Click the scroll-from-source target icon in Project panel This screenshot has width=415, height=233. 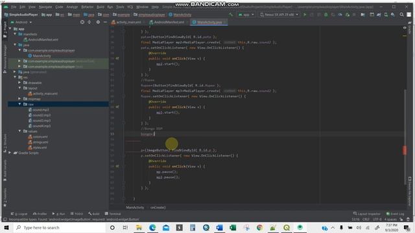(82, 22)
